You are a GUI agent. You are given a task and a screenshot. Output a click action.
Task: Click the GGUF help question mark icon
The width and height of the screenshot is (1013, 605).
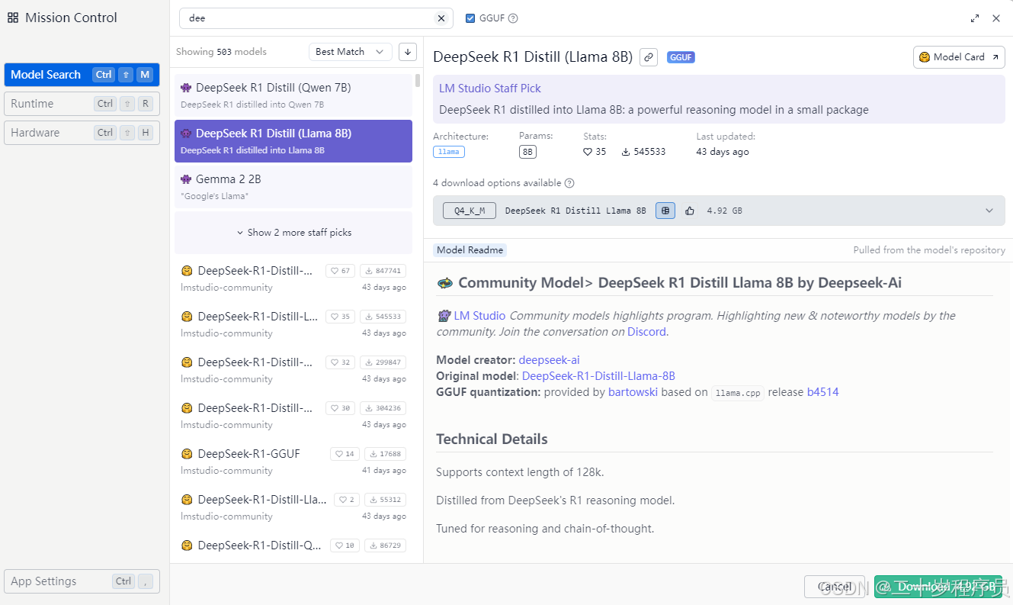tap(513, 18)
